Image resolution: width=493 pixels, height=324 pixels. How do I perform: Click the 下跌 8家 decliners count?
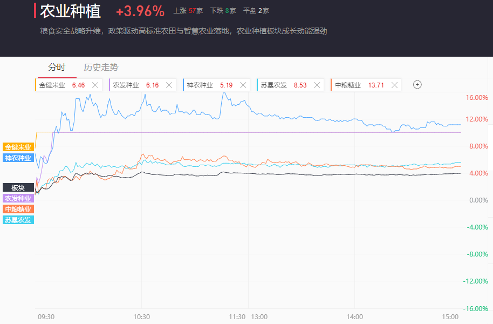(x=223, y=11)
